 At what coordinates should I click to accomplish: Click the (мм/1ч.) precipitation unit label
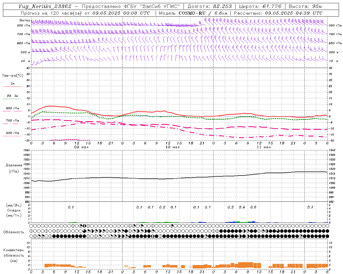point(14,215)
